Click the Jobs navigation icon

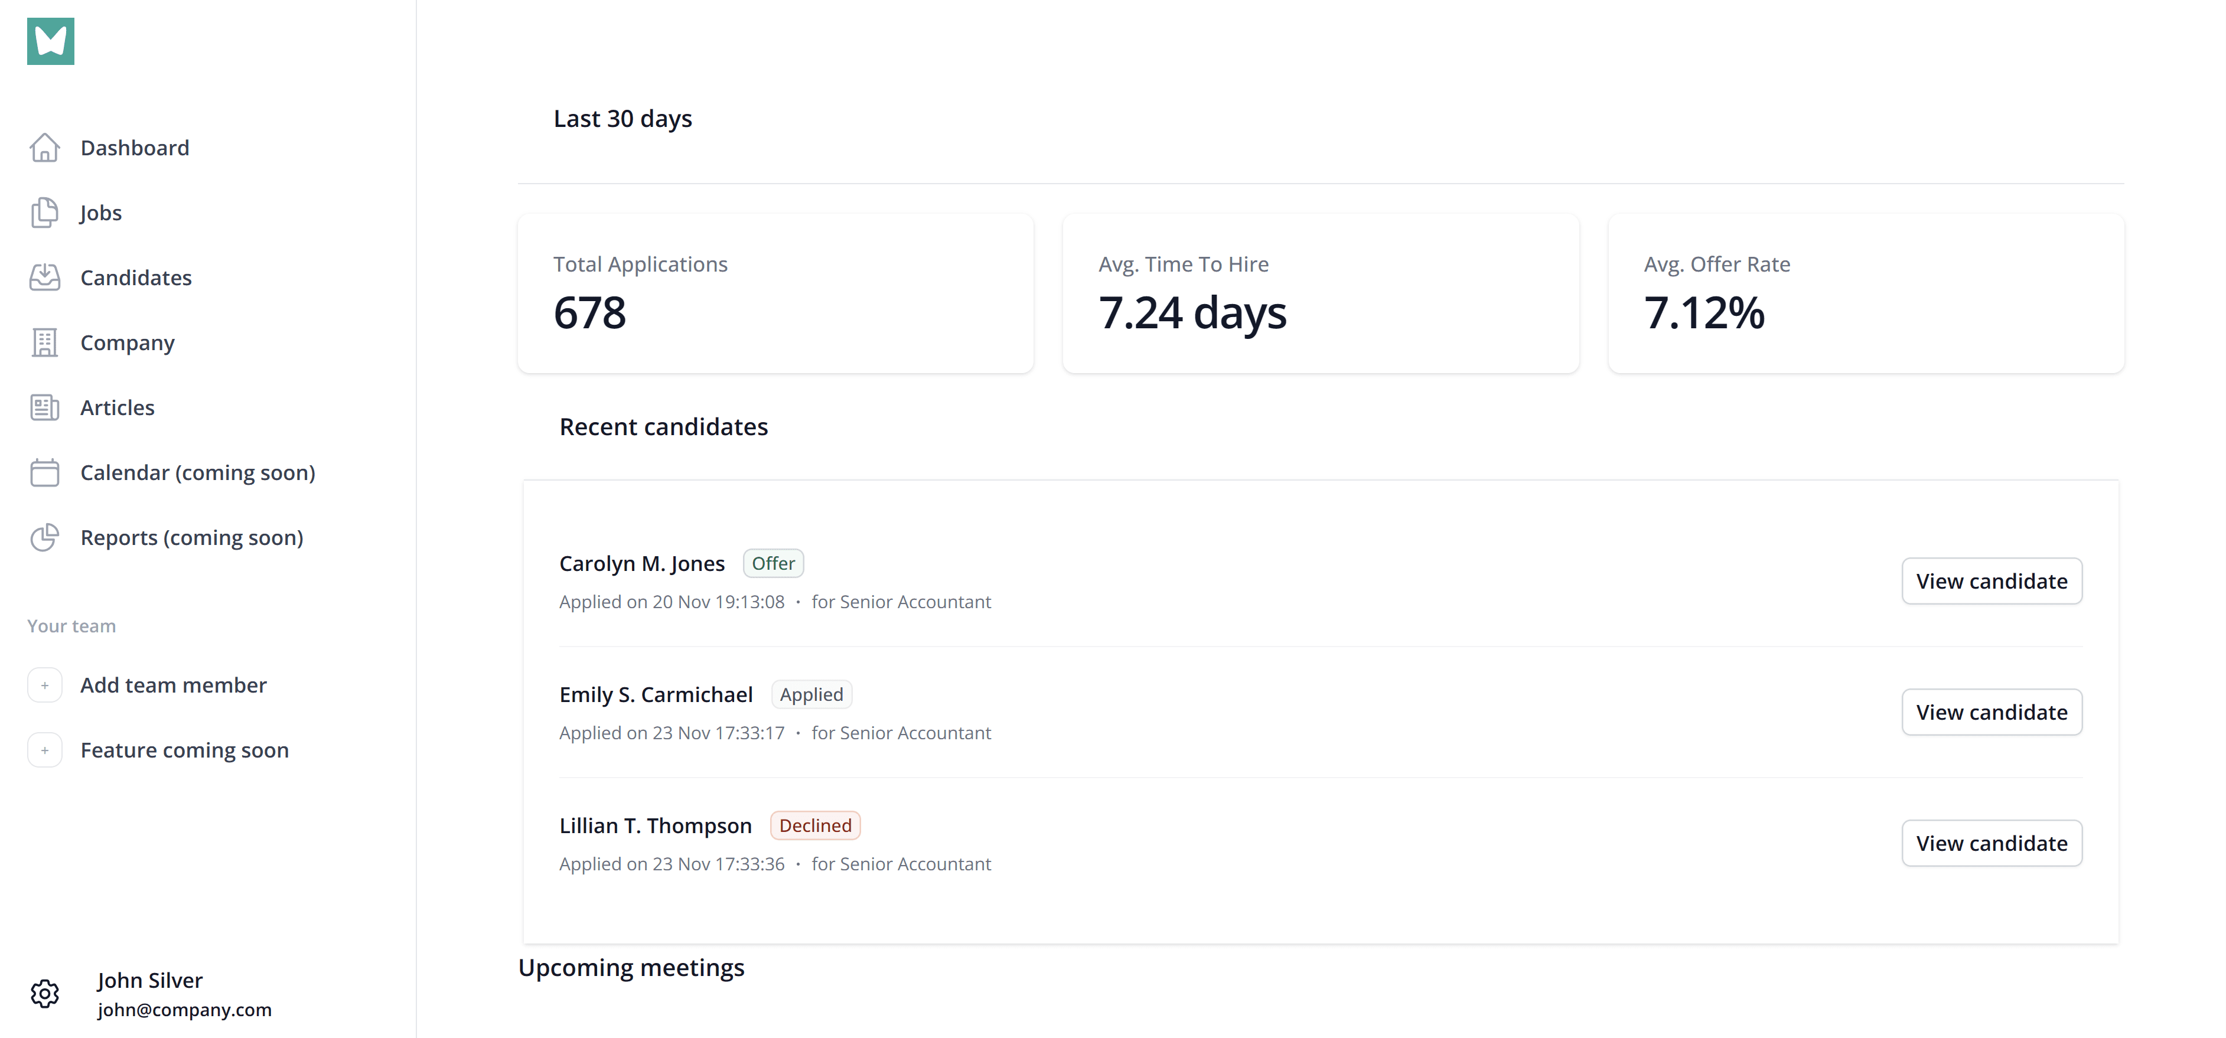click(44, 211)
